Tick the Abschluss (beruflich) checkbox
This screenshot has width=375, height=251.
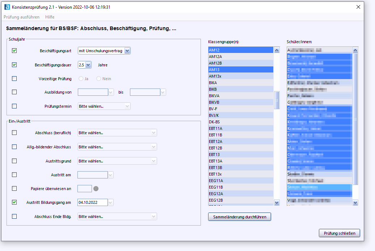click(x=14, y=132)
